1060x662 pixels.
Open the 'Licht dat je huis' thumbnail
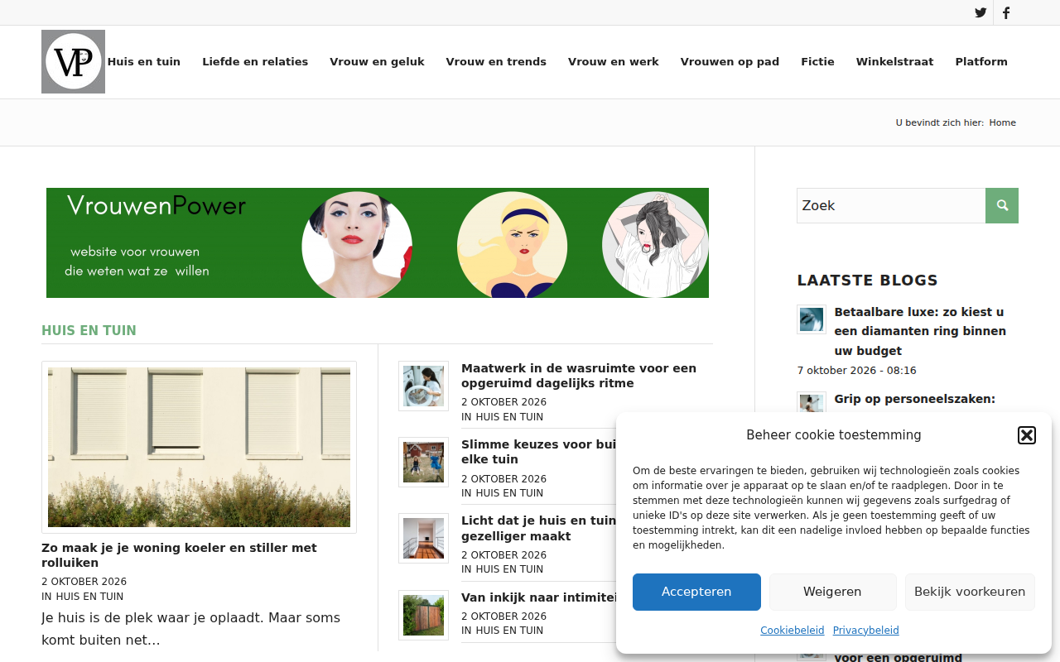pos(423,538)
